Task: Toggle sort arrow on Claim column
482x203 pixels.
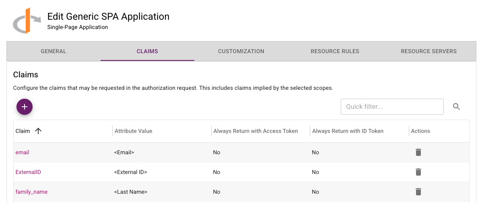Action: (x=38, y=131)
